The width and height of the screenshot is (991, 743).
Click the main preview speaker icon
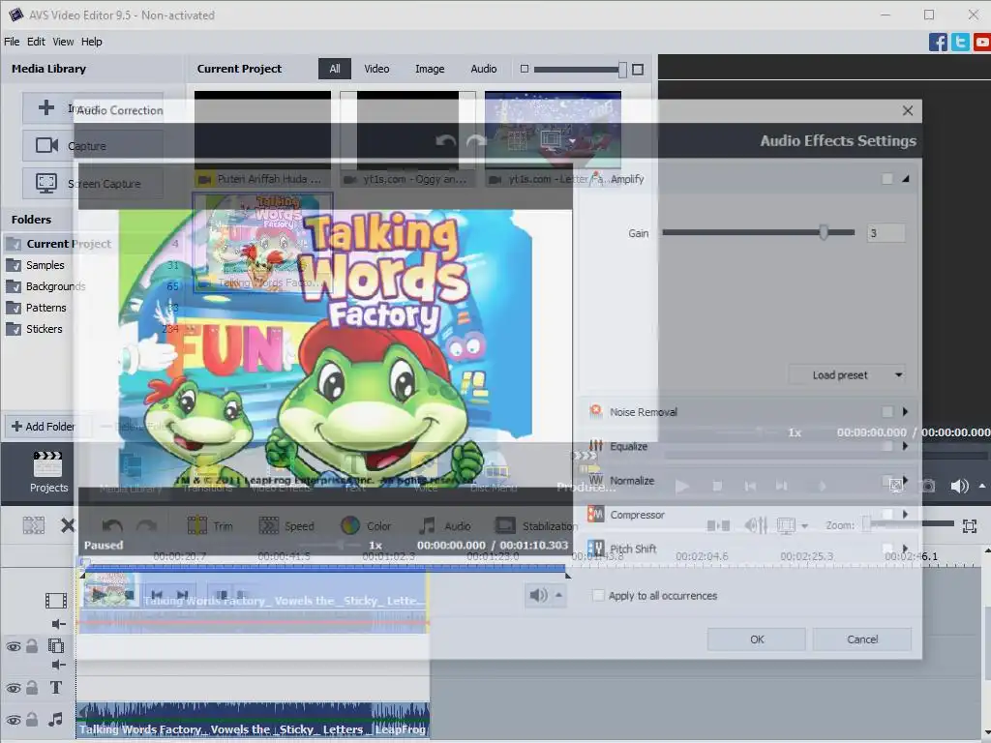coord(959,486)
